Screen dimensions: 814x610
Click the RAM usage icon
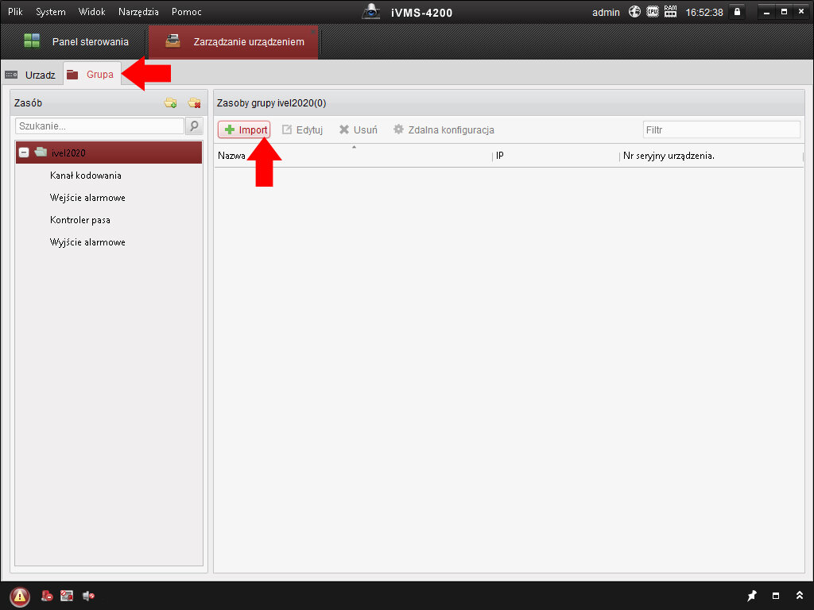[670, 12]
